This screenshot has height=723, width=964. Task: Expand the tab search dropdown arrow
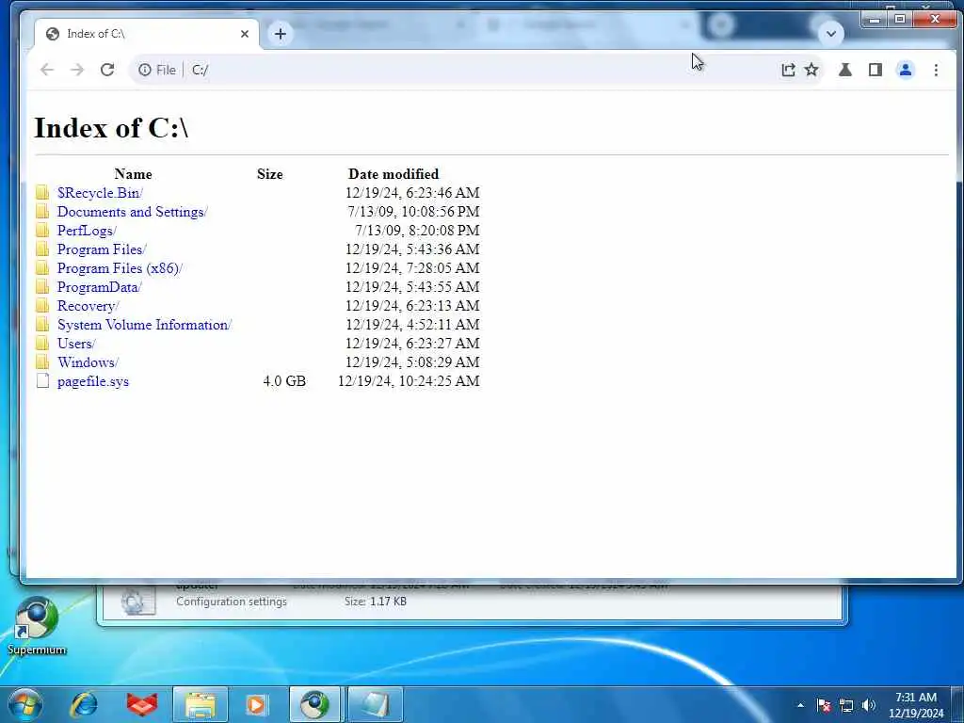830,34
